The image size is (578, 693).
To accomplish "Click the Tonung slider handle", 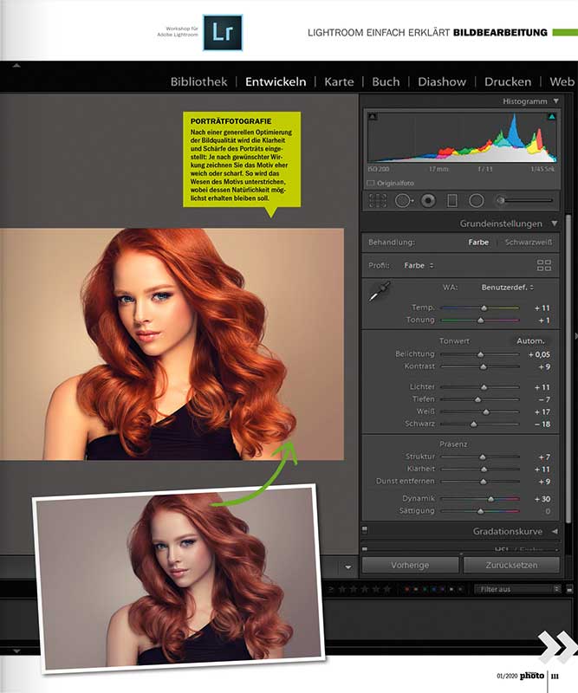I will (481, 320).
